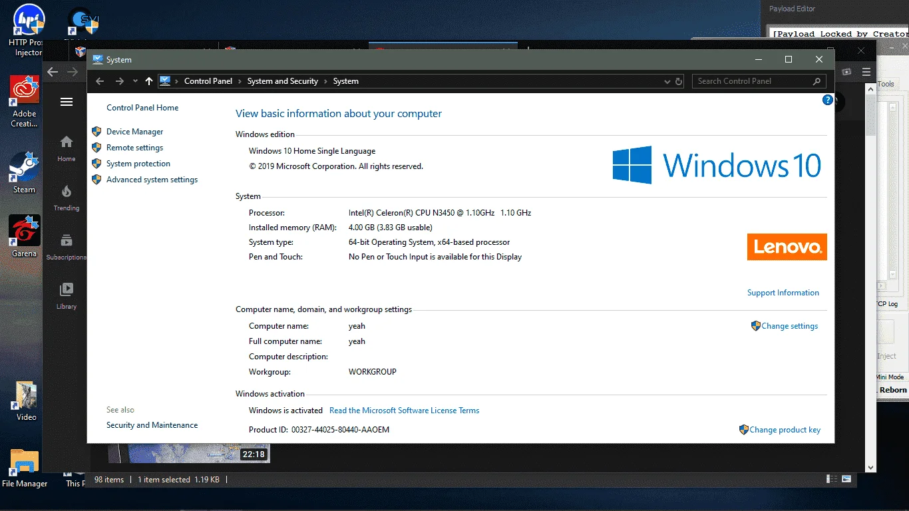This screenshot has width=909, height=511.
Task: Open System protection link
Action: pyautogui.click(x=138, y=164)
